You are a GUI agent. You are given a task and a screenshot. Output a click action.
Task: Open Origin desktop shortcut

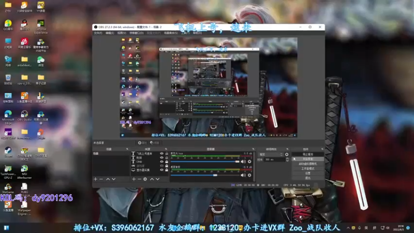(41, 134)
